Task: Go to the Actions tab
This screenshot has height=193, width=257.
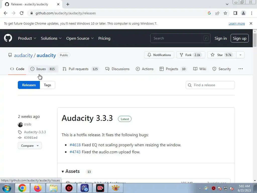Action: click(145, 69)
